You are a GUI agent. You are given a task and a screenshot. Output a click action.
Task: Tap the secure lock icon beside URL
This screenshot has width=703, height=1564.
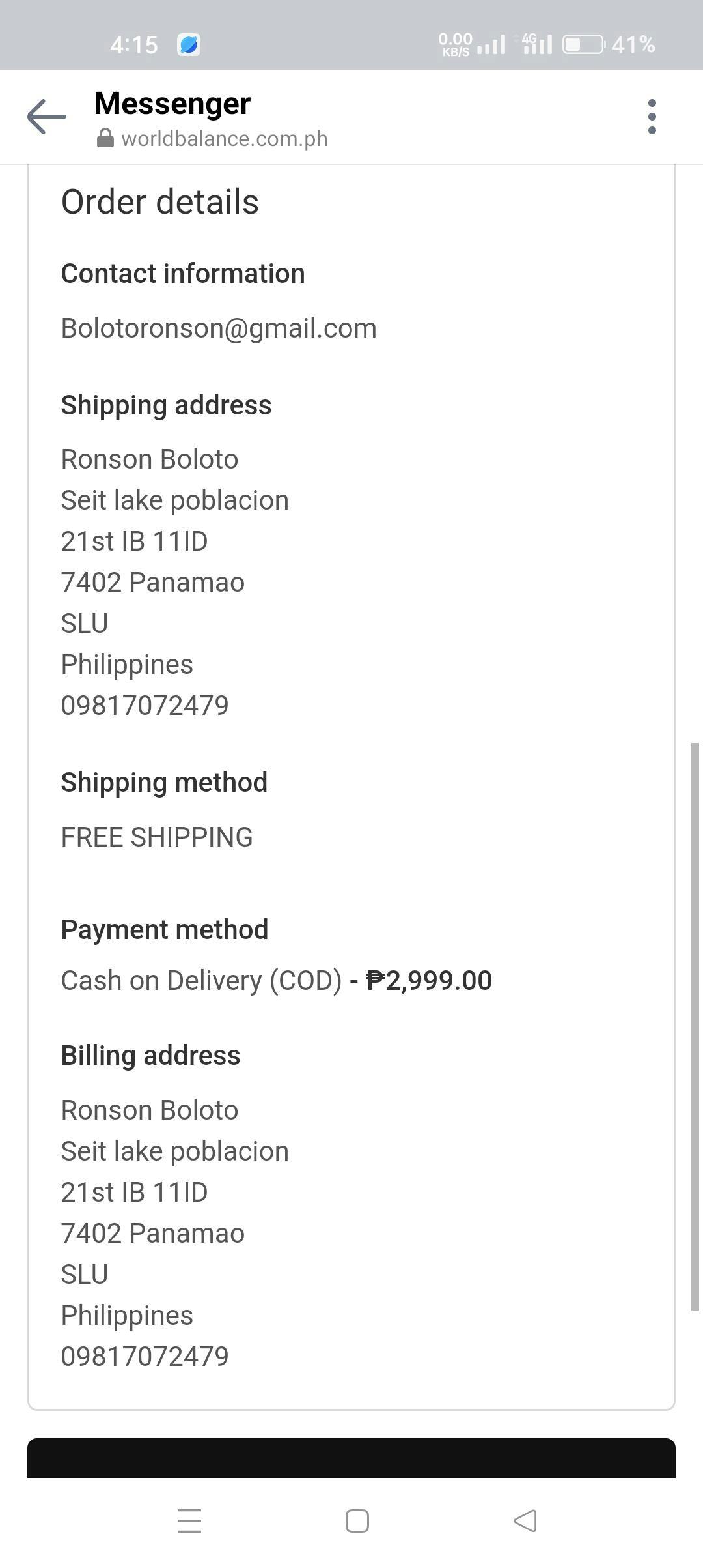[x=105, y=138]
